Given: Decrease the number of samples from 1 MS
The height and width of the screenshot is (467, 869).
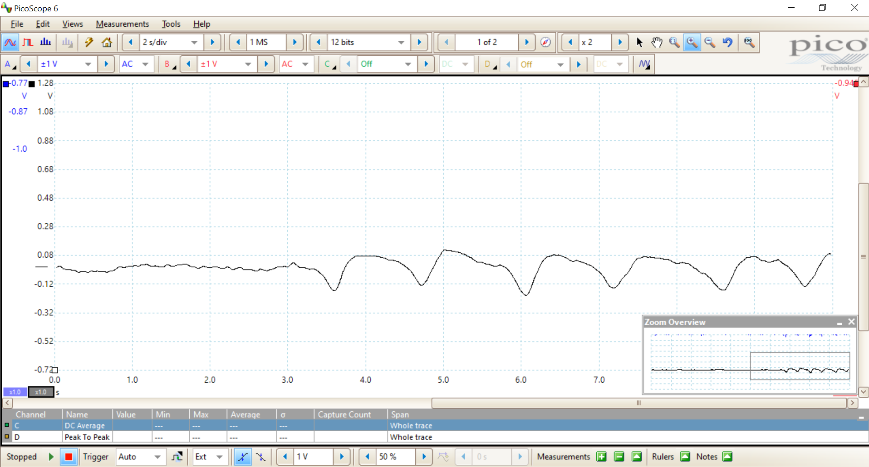Looking at the screenshot, I should pyautogui.click(x=238, y=42).
